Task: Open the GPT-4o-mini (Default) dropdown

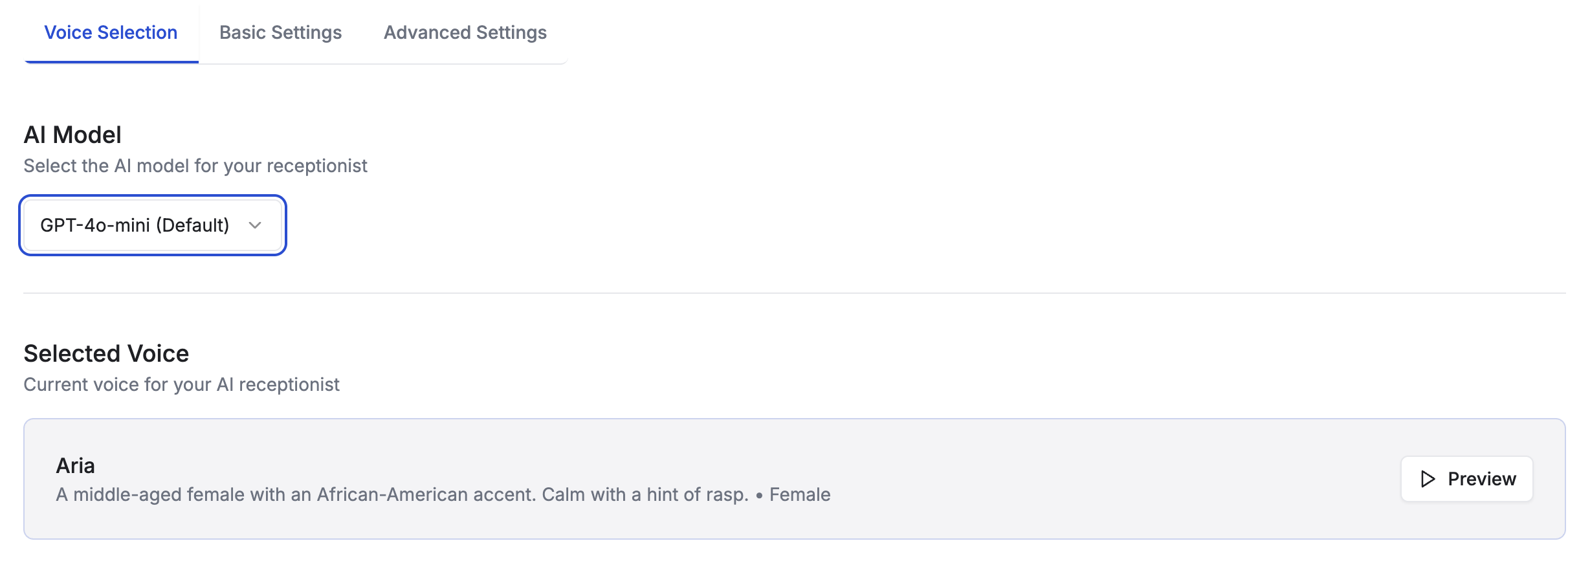Action: point(153,225)
